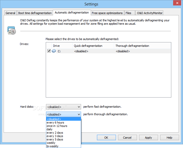Click the Cancel button
183x148 pixels.
[x=127, y=138]
